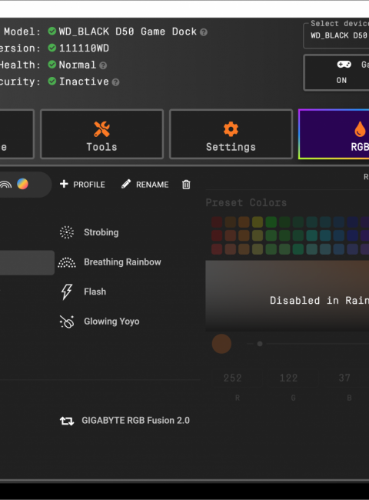Click the pencil icon beside RENAME

[126, 184]
